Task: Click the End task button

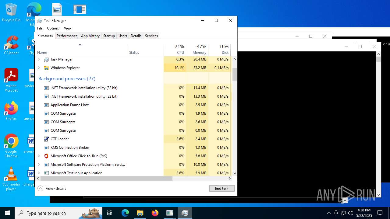Action: coord(222,189)
